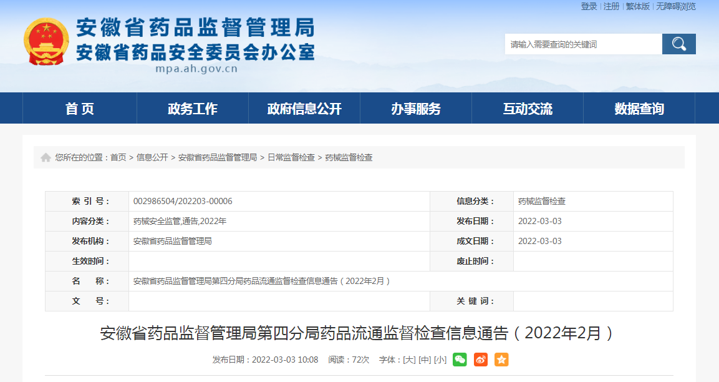Share article via WeChat icon

coord(460,360)
